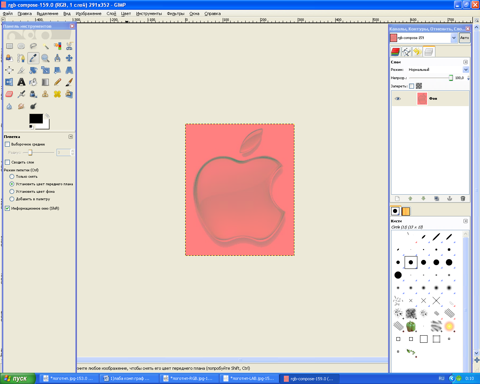Select the Text tool

coord(21,82)
